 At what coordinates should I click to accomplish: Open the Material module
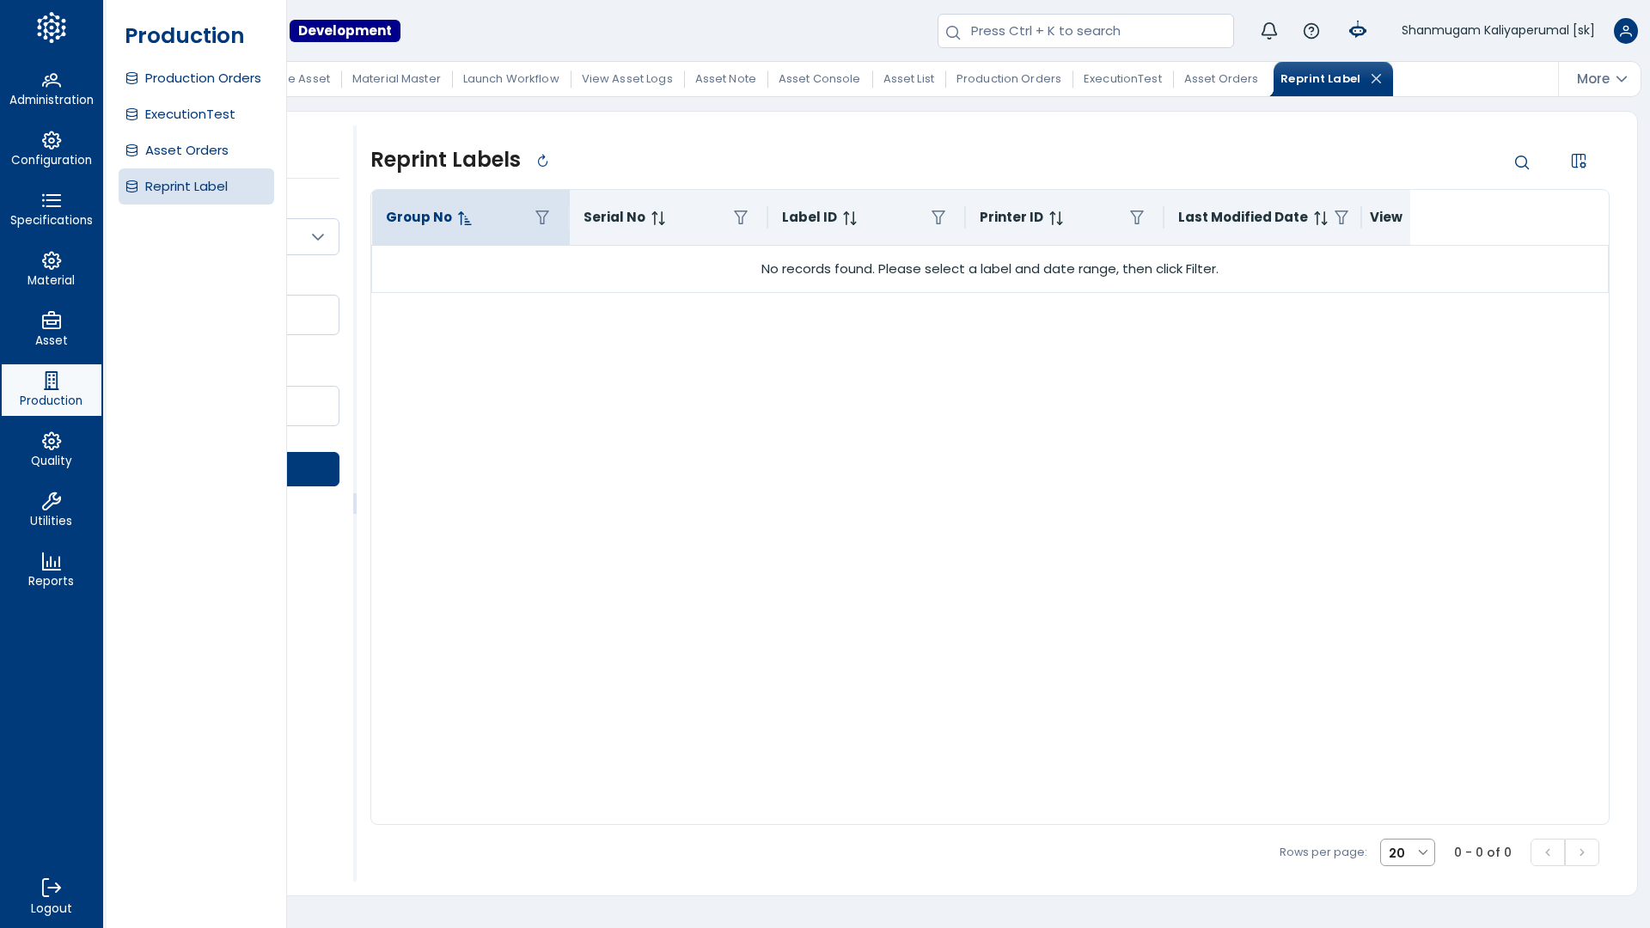pos(52,270)
